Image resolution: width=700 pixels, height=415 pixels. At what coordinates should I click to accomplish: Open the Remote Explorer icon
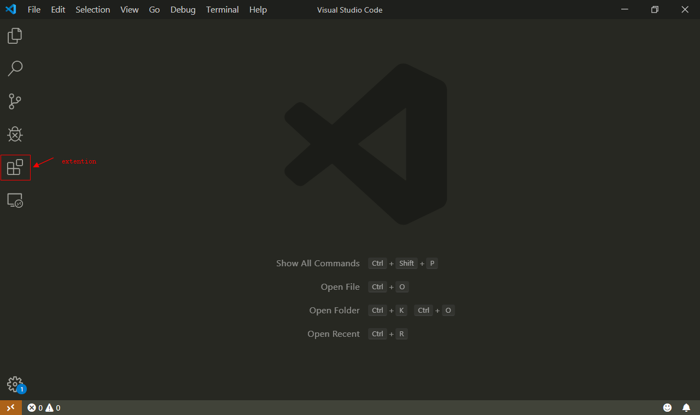pyautogui.click(x=15, y=200)
